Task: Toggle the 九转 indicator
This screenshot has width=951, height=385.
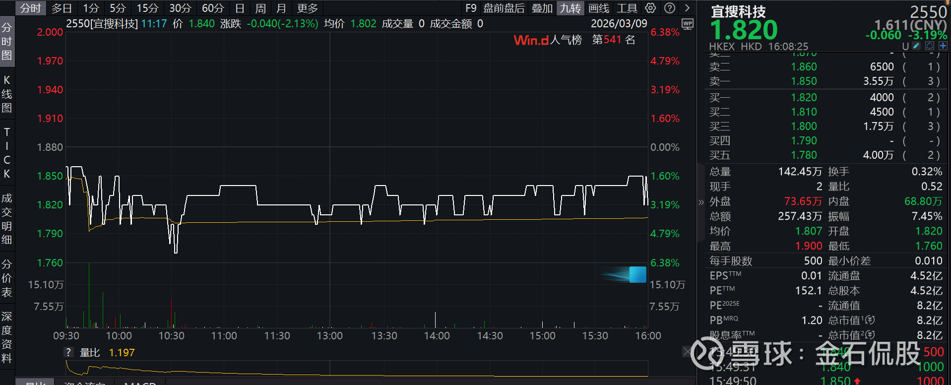Action: [x=571, y=8]
